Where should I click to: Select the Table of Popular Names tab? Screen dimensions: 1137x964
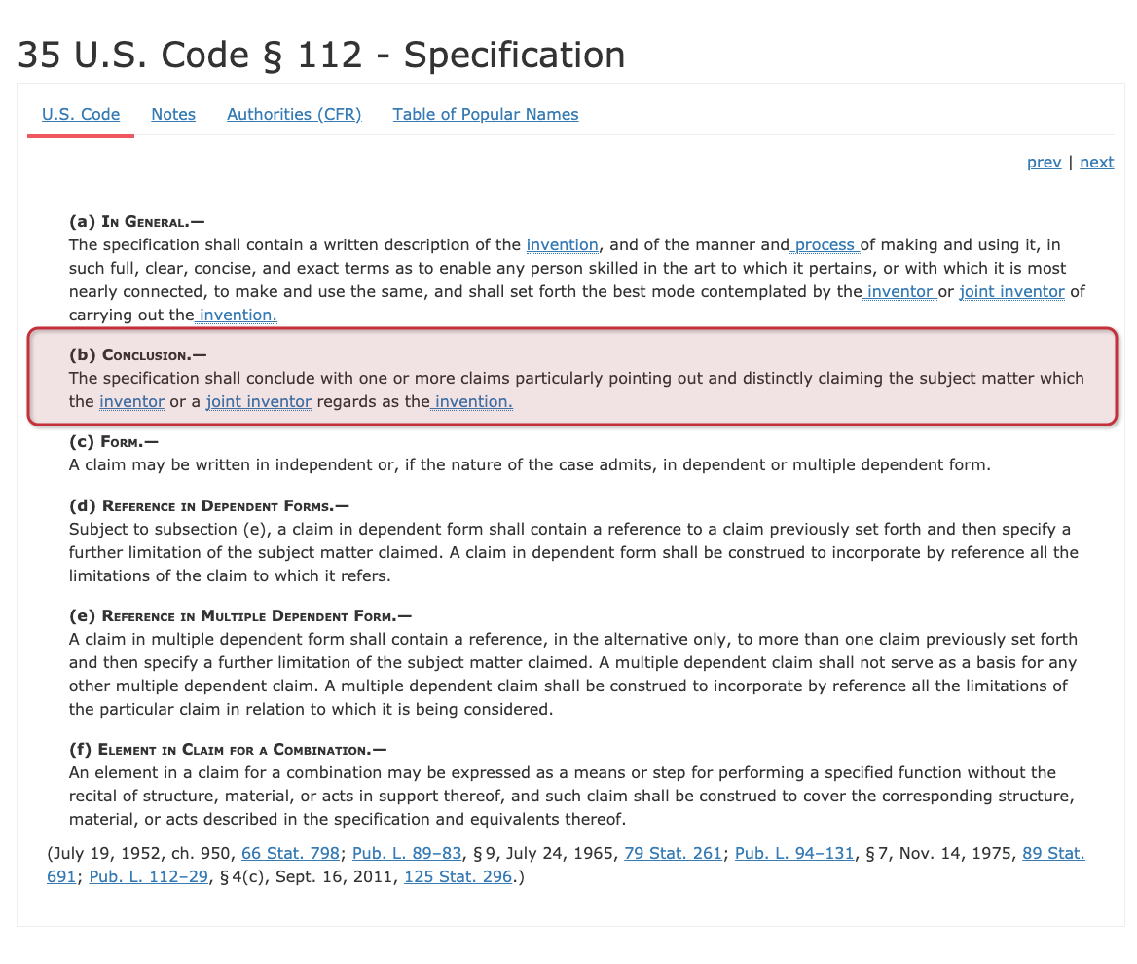pyautogui.click(x=486, y=114)
